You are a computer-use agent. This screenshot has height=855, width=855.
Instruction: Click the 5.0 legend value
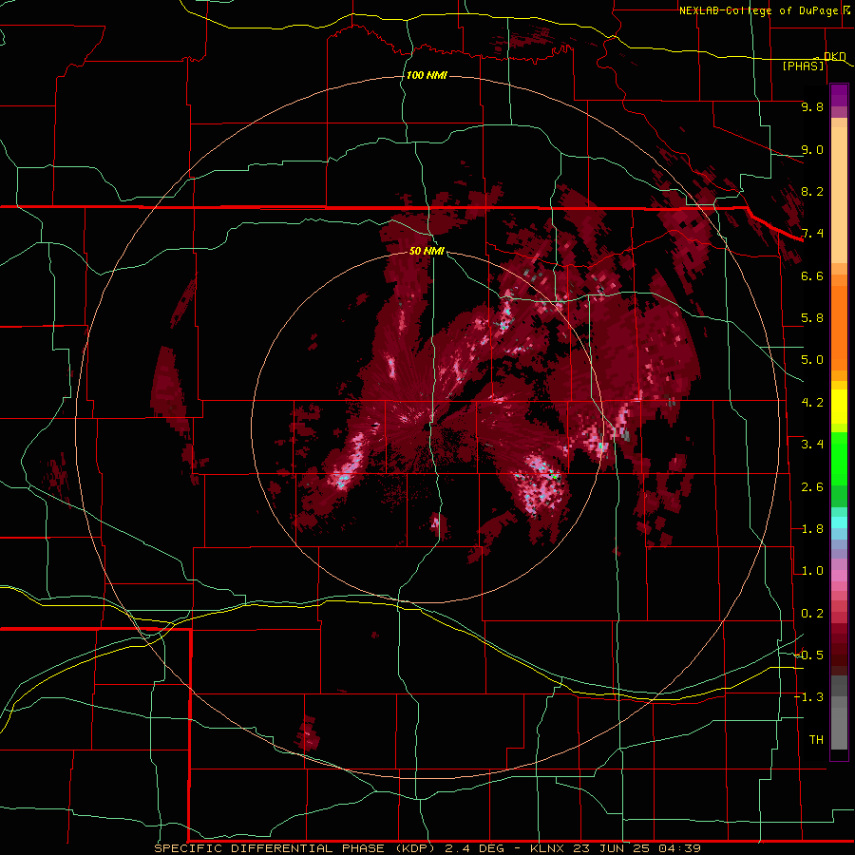point(812,360)
